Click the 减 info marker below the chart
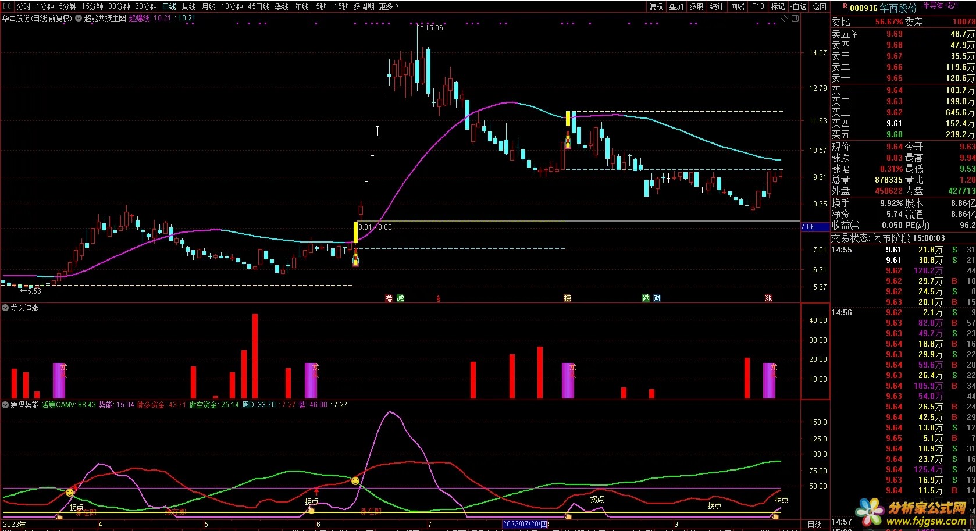This screenshot has height=531, width=976. click(400, 298)
